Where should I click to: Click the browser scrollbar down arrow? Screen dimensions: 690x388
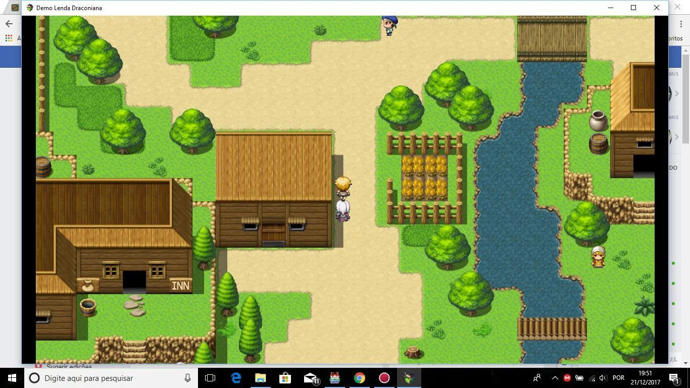click(685, 363)
